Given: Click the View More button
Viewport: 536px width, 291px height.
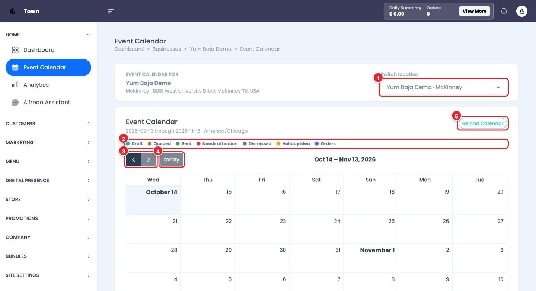Looking at the screenshot, I should click(475, 11).
